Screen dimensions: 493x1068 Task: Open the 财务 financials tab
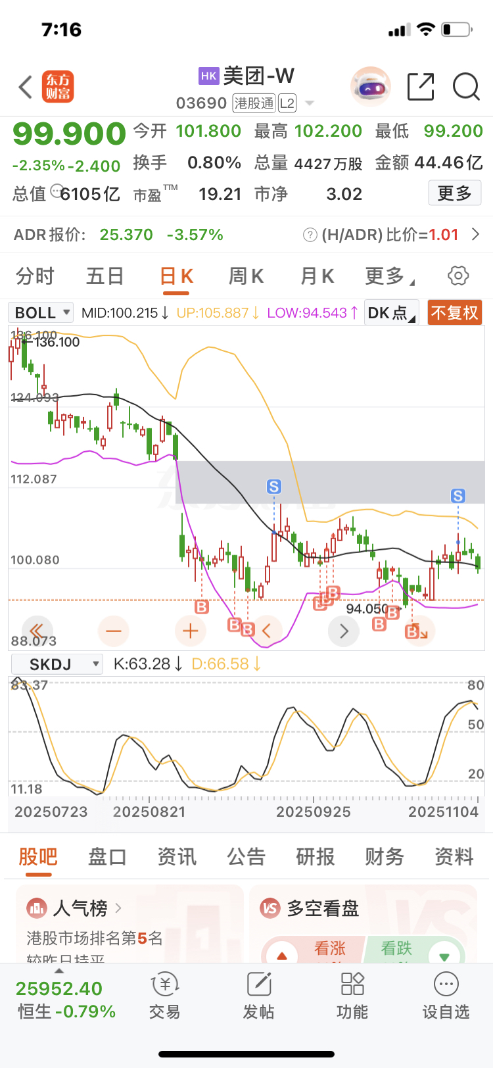coord(385,857)
